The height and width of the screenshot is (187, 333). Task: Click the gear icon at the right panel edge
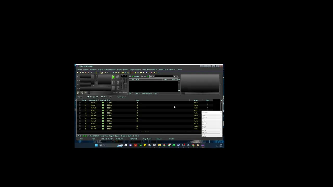point(221,85)
